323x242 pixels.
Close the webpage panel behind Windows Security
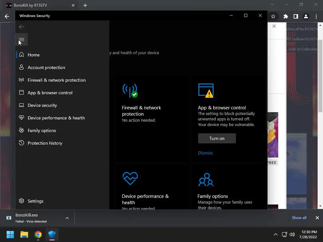(274, 26)
